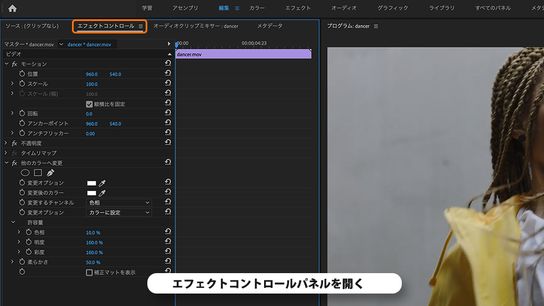Toggle the 他のカラーへ変更 fx effect
544x306 pixels.
click(14, 163)
